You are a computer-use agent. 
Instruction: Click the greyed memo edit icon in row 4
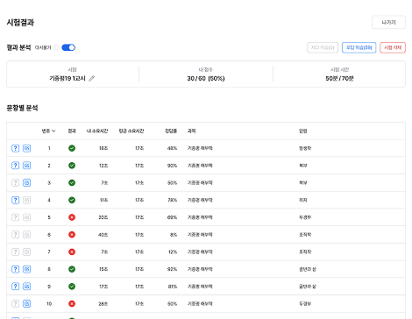coord(26,200)
